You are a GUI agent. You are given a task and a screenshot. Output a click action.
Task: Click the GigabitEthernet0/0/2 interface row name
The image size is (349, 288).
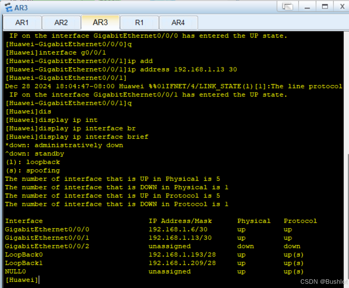[47, 246]
